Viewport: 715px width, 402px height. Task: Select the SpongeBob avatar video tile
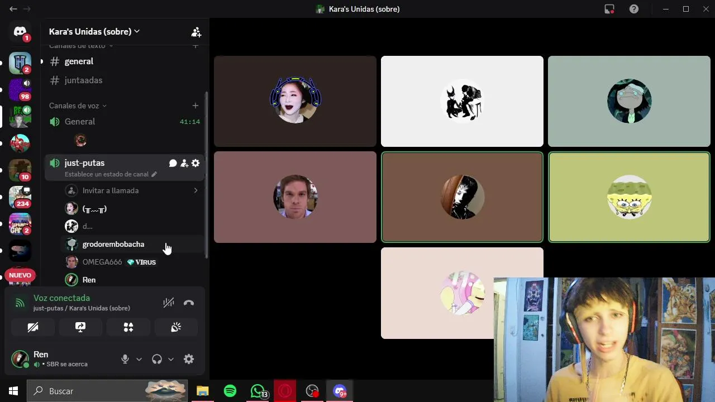click(629, 197)
